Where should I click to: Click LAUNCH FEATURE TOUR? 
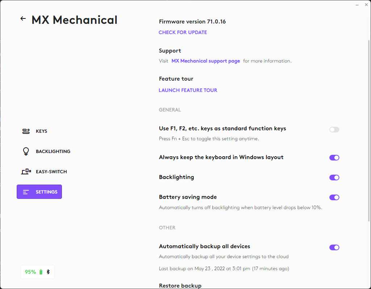tap(188, 90)
